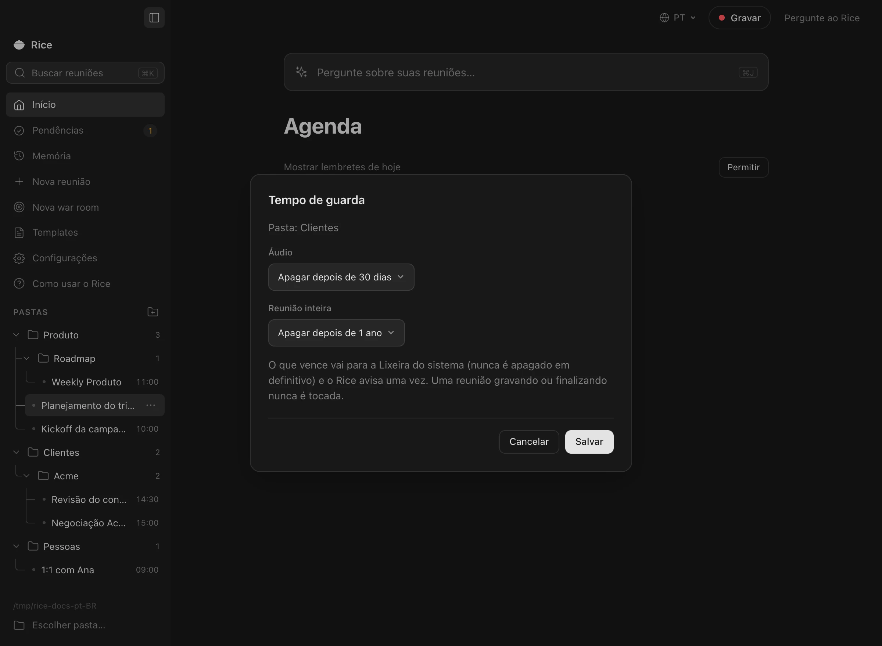Focus the Buscar reuniões search field

coord(85,73)
